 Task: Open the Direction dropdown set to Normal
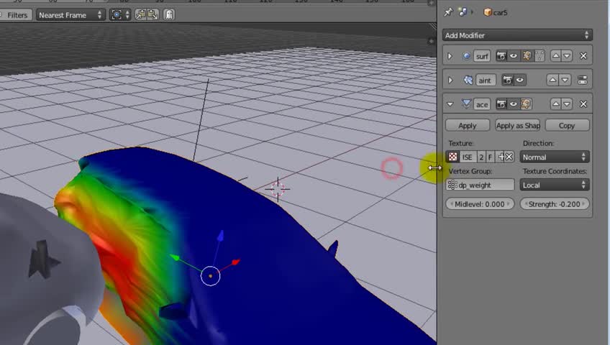click(555, 157)
